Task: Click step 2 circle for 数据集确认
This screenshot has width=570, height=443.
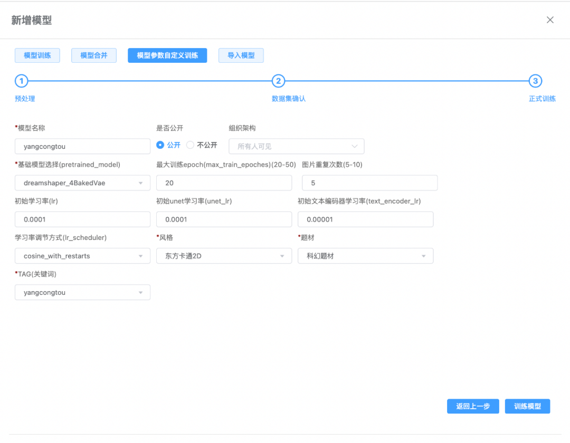Action: 279,81
